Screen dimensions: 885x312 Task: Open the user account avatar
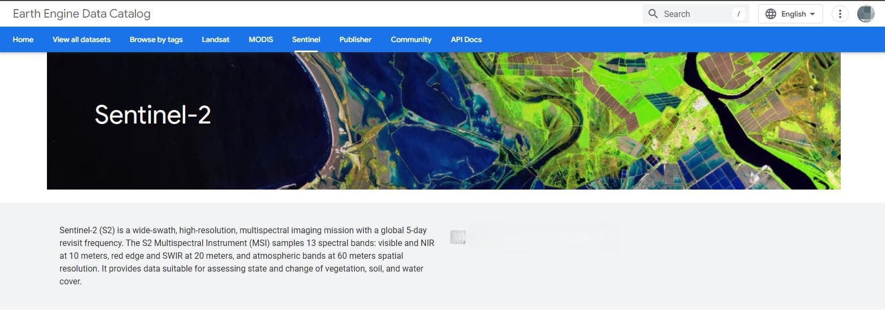pos(865,14)
